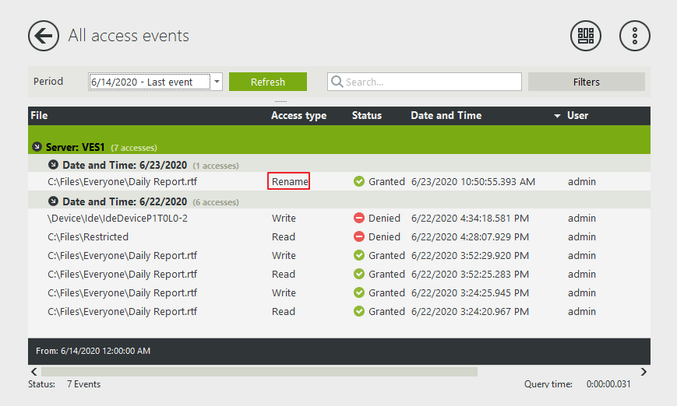Collapse the Date and Time 6/23/2020 group
Screen dimensions: 677x406
click(x=53, y=165)
